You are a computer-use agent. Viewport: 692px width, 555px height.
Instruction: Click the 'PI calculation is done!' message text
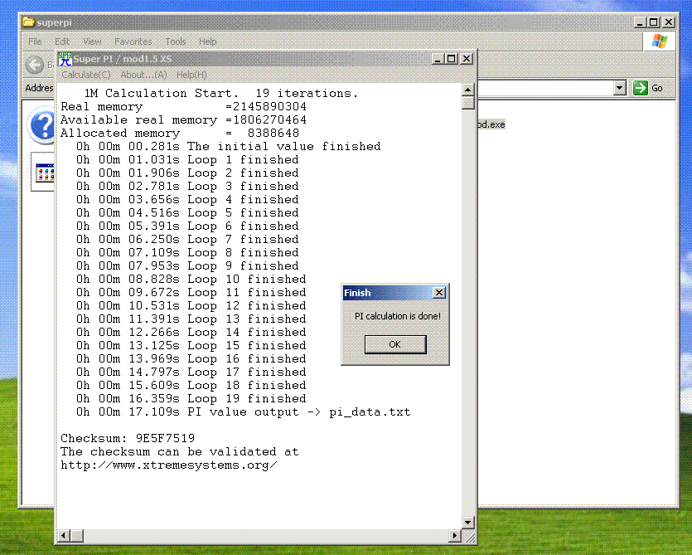[398, 316]
